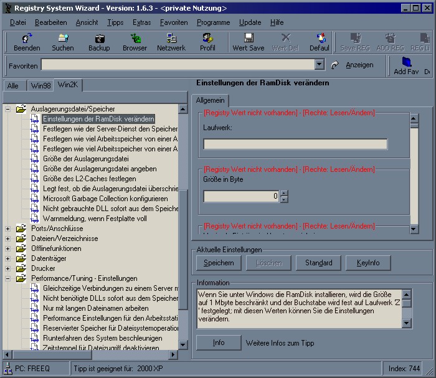The width and height of the screenshot is (436, 378).
Task: Select the Allgemein tab
Action: pos(210,100)
